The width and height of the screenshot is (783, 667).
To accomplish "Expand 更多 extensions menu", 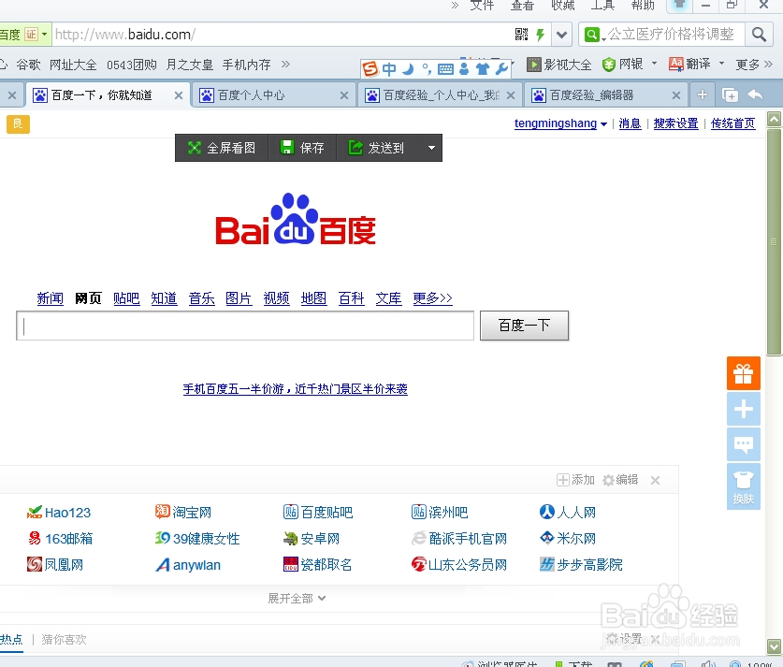I will pyautogui.click(x=754, y=65).
